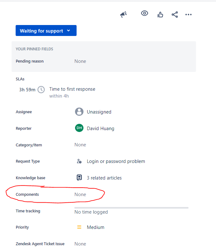The image size is (216, 248).
Task: Click the Reporter field label
Action: (23, 129)
